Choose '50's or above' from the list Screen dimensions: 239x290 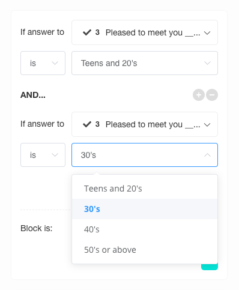pos(145,250)
